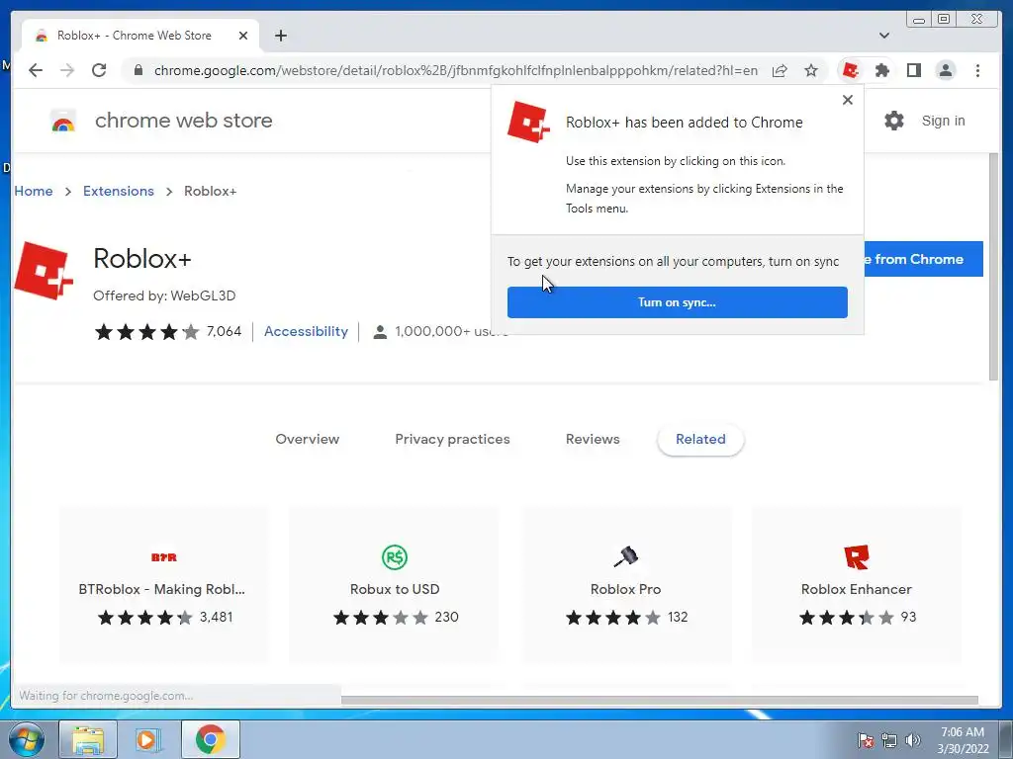Viewport: 1013px width, 759px height.
Task: Open the volume control in the tray
Action: coord(913,740)
